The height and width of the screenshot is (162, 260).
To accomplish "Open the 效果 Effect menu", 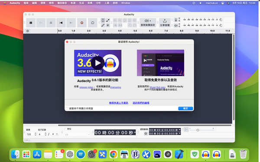I will click(90, 3).
